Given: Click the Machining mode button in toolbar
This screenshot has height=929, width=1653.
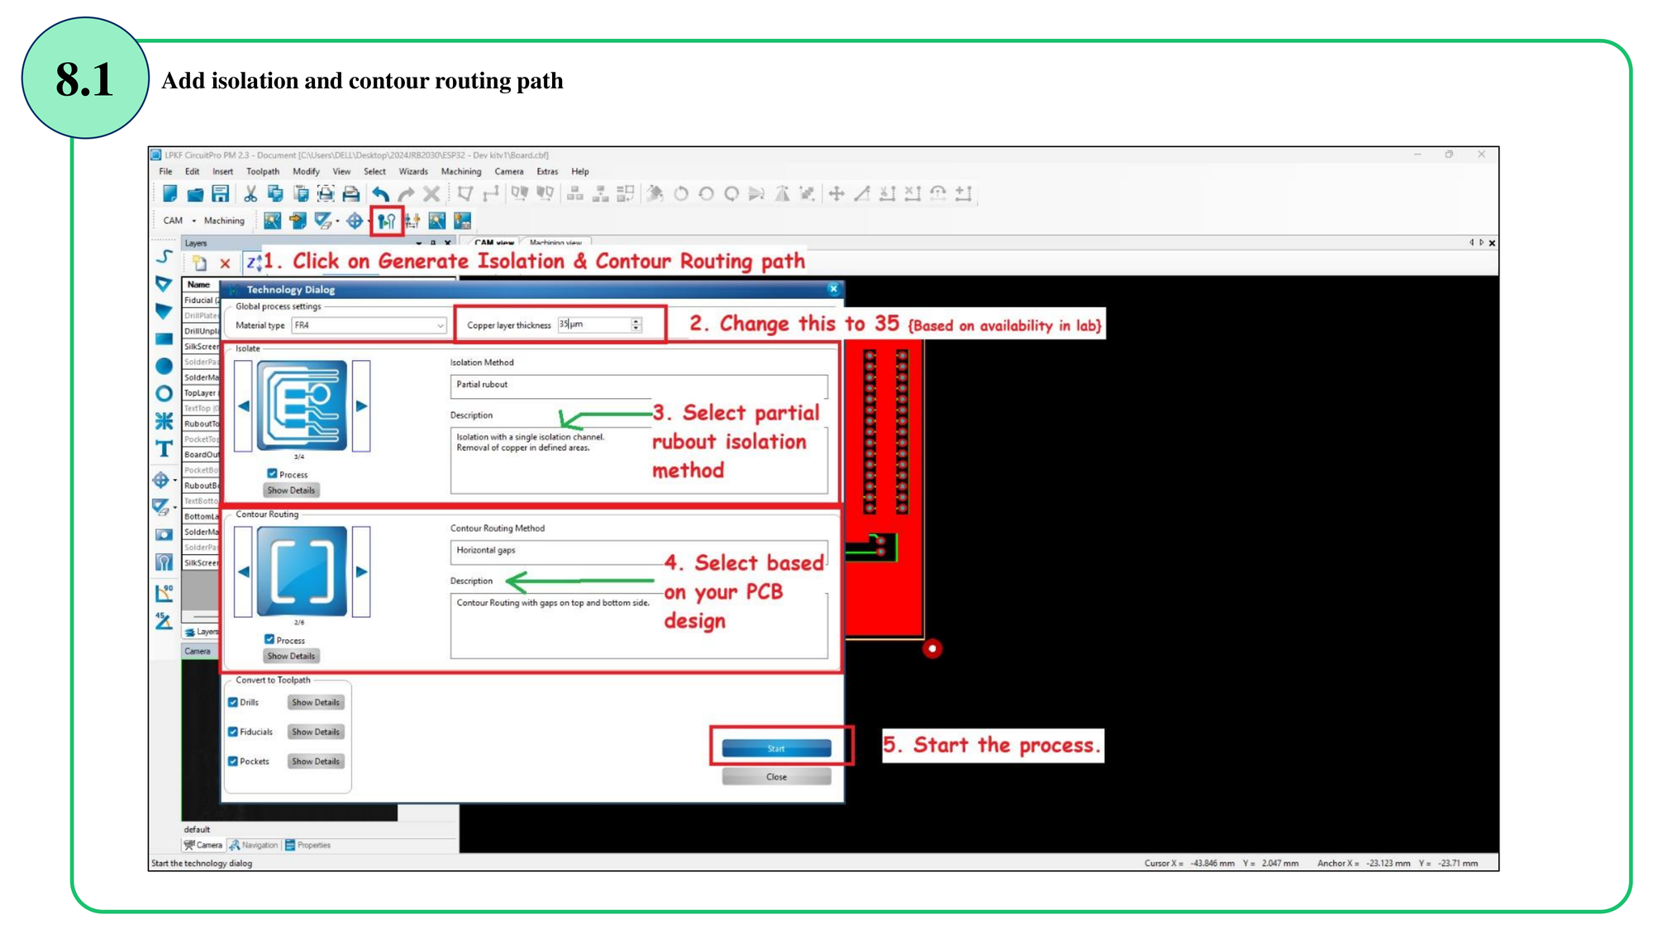Looking at the screenshot, I should pyautogui.click(x=224, y=221).
